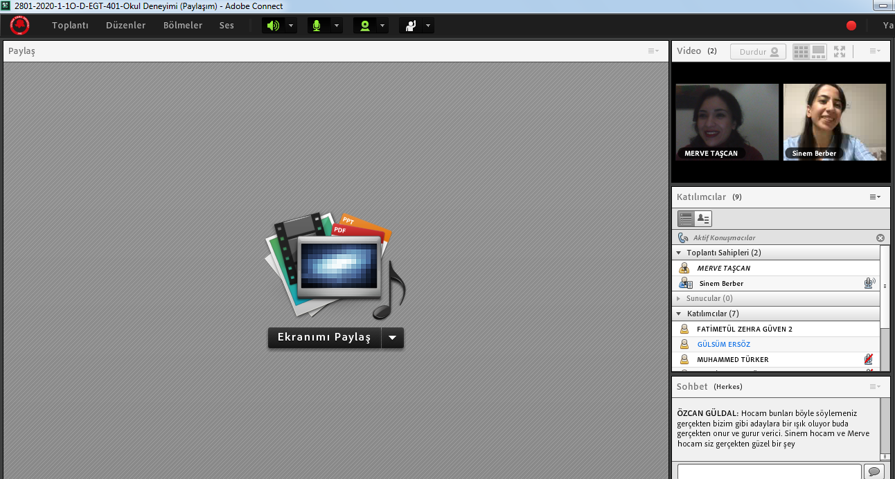The image size is (895, 479).
Task: Mute the speaker audio icon
Action: click(274, 26)
